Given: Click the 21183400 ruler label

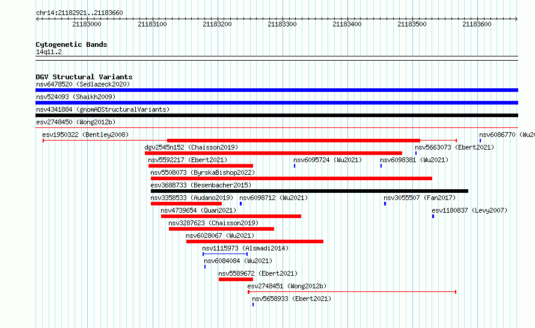Looking at the screenshot, I should (x=347, y=24).
